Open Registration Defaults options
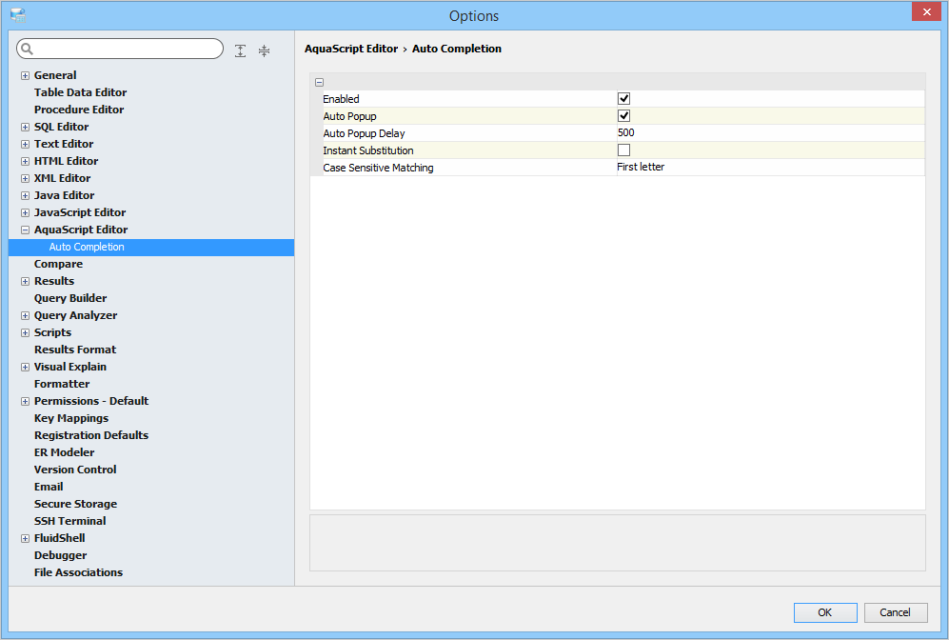Viewport: 949px width, 640px height. pos(91,435)
